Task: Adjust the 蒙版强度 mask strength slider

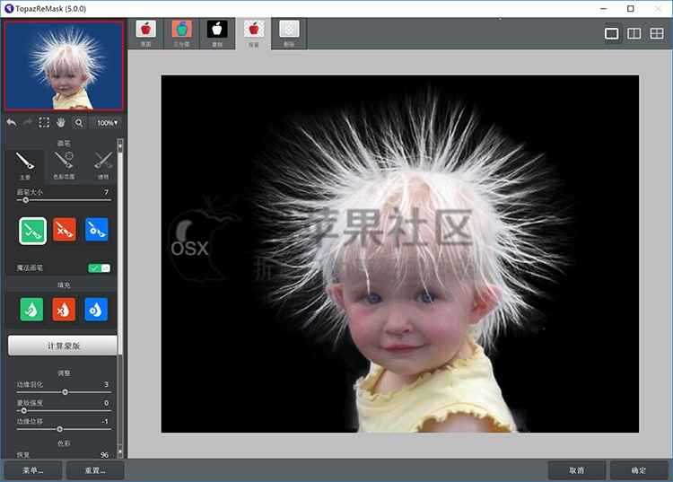Action: pyautogui.click(x=64, y=411)
